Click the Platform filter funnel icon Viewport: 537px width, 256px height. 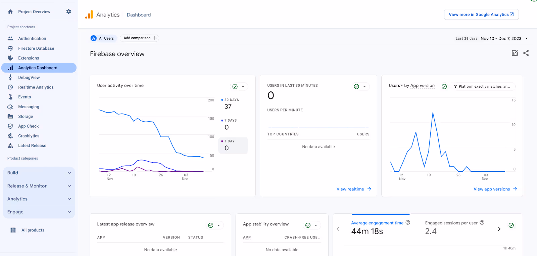coord(455,86)
